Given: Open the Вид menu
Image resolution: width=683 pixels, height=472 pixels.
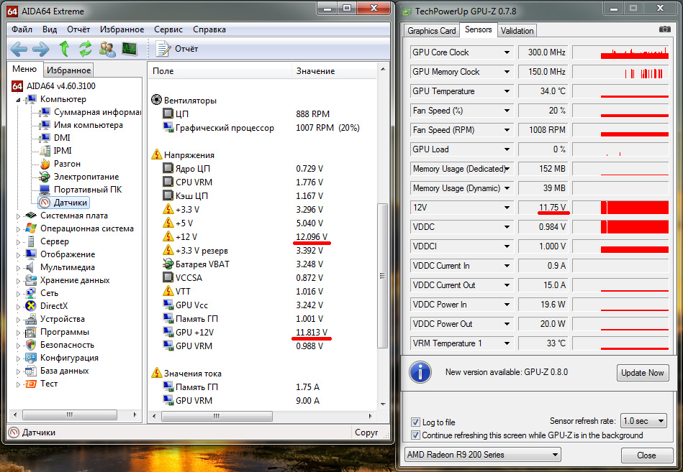Looking at the screenshot, I should click(50, 29).
